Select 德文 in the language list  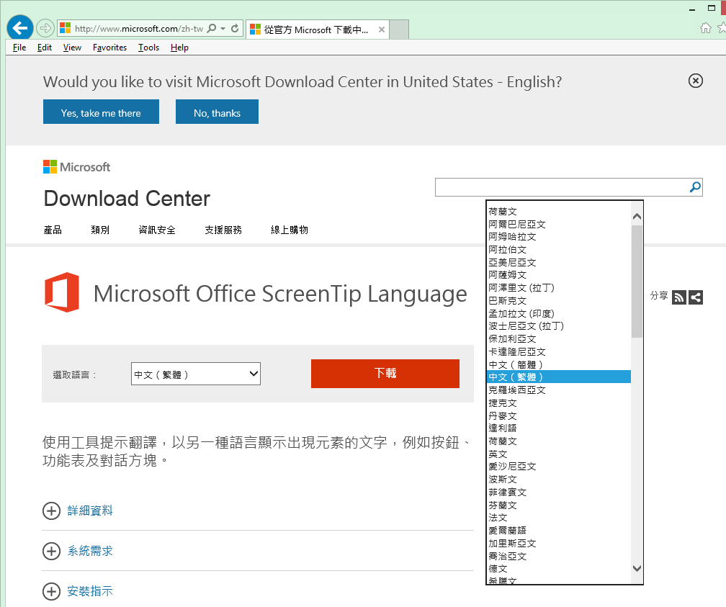pos(560,569)
